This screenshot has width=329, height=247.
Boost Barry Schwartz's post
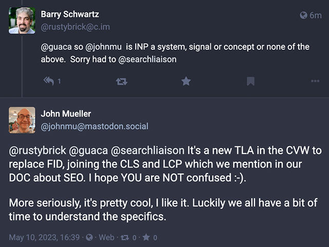[122, 81]
